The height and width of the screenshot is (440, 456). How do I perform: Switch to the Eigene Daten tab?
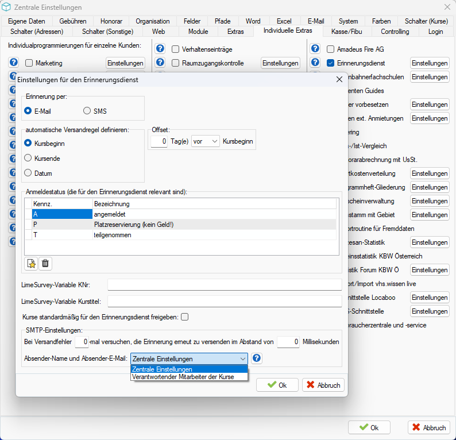tap(26, 21)
